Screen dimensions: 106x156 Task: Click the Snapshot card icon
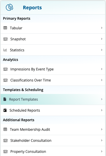tap(6, 39)
